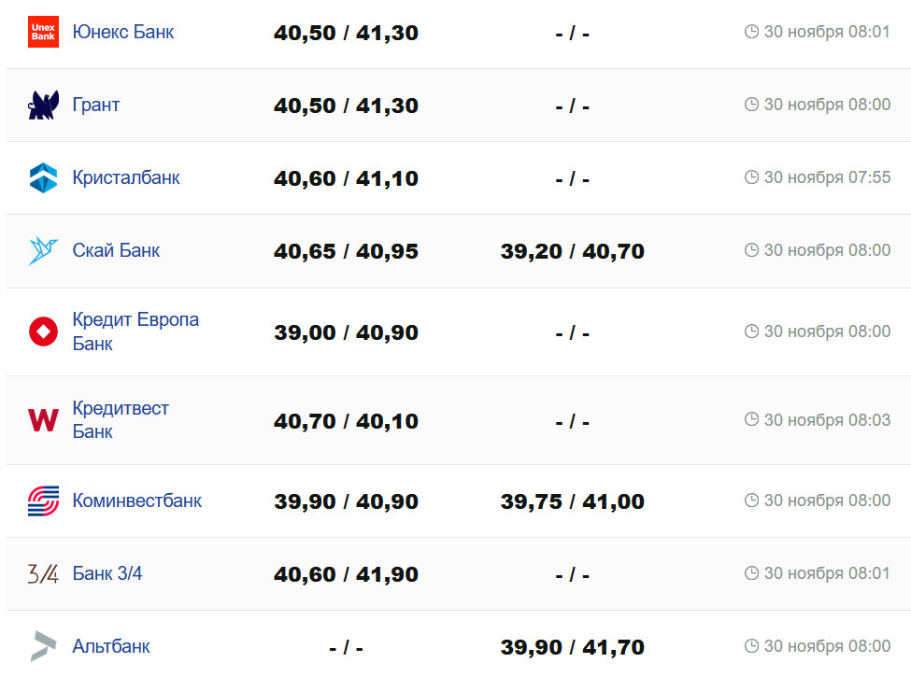This screenshot has width=911, height=677.
Task: Click the Скай Банк bird logo
Action: click(43, 251)
